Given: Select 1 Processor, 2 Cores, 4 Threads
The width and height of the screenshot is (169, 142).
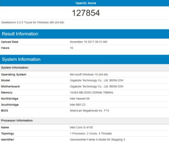Looking at the screenshot, I should (x=91, y=134).
